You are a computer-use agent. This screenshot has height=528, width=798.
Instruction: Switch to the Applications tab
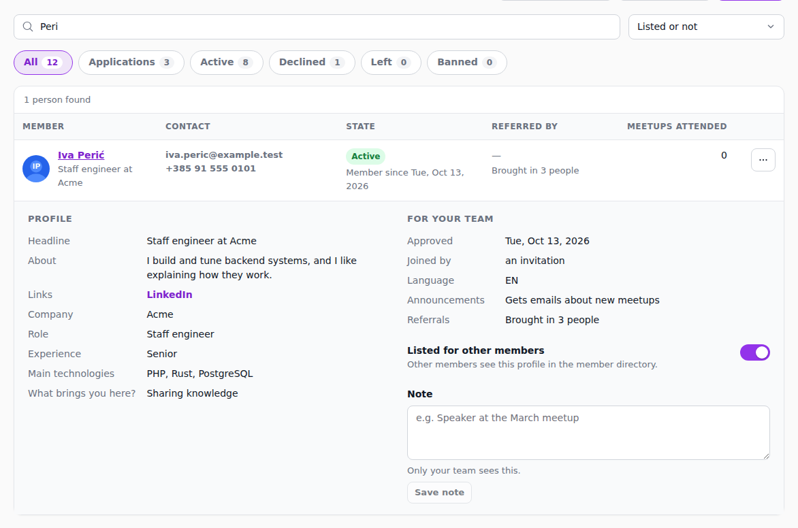point(131,62)
